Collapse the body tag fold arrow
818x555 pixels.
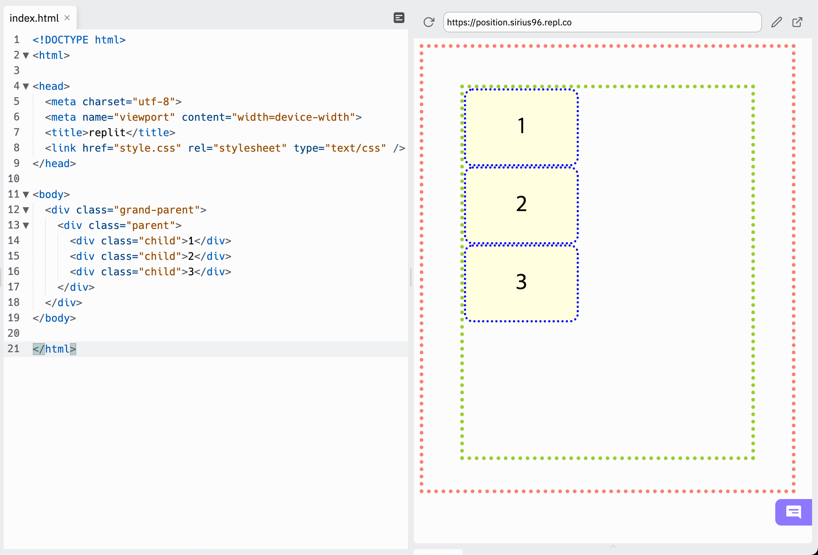pyautogui.click(x=26, y=195)
